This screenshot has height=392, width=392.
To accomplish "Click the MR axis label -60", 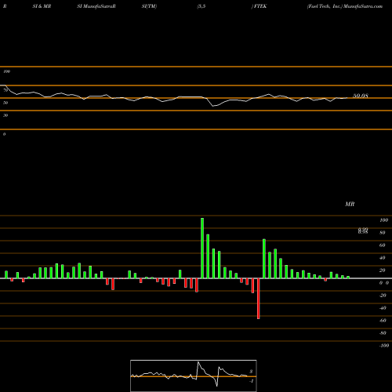I will coord(383,321).
